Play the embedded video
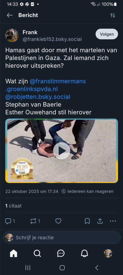This screenshot has width=123, height=275. tap(61, 151)
